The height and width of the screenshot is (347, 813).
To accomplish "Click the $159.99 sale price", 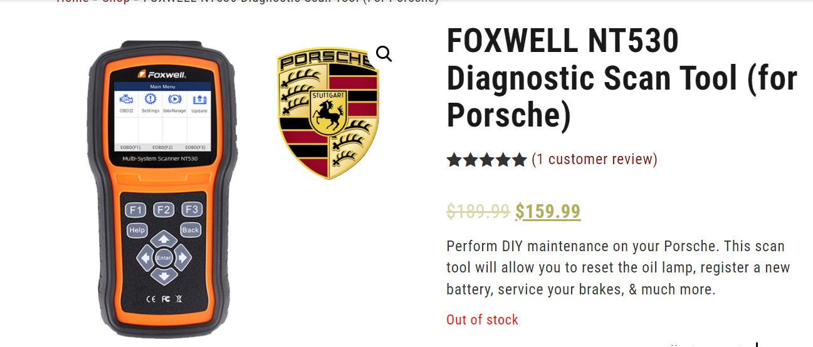I will (548, 212).
